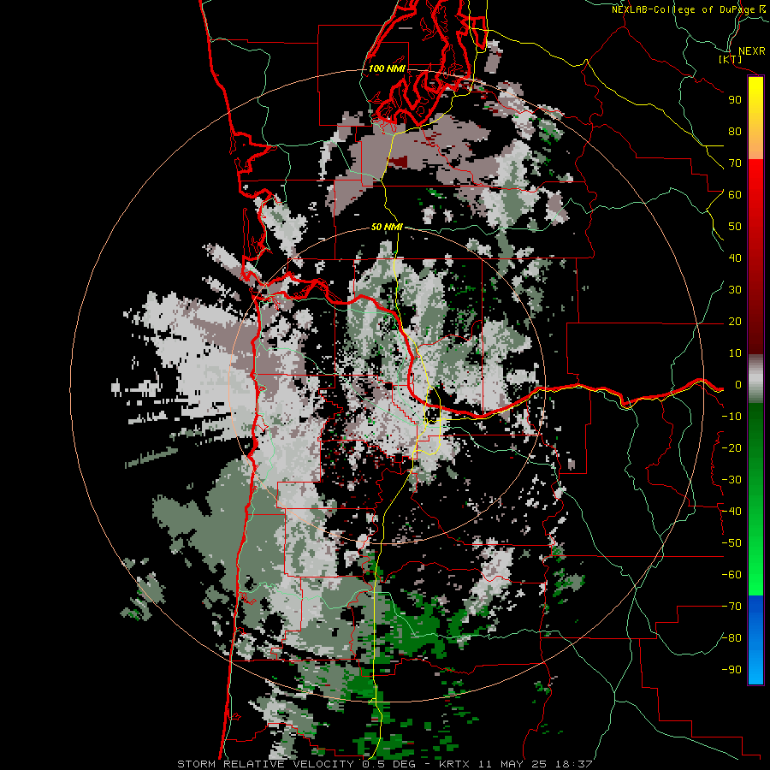Click the '50 NMI' range ring label
Viewport: 770px width, 770px height.
[x=387, y=227]
